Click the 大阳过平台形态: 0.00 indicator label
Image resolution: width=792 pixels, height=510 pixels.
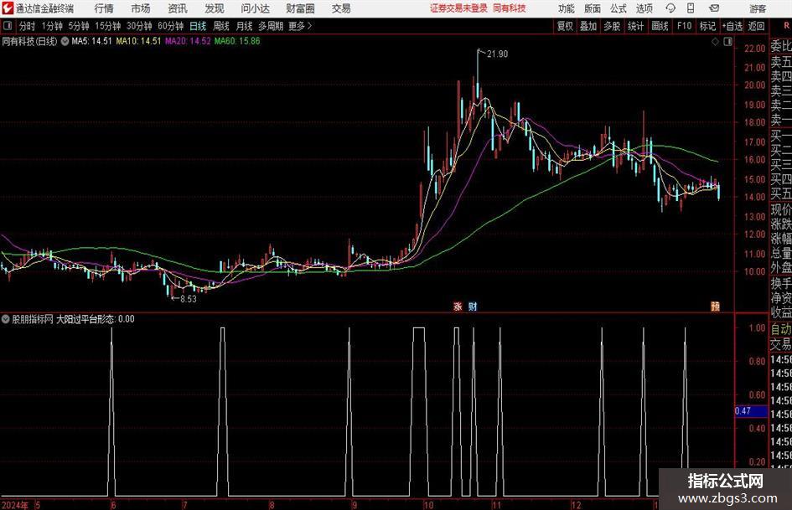coord(95,319)
